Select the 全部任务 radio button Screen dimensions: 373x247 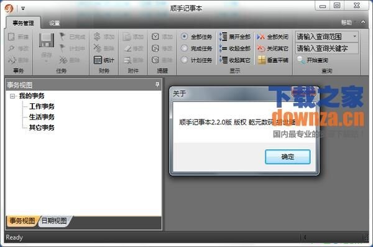[x=184, y=37]
